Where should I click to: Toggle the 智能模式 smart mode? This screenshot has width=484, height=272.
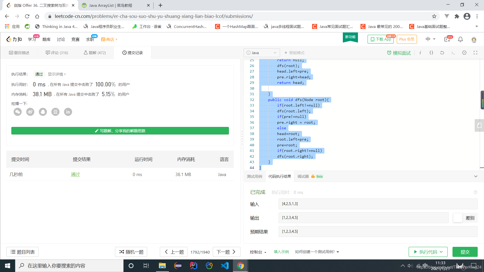click(x=294, y=53)
